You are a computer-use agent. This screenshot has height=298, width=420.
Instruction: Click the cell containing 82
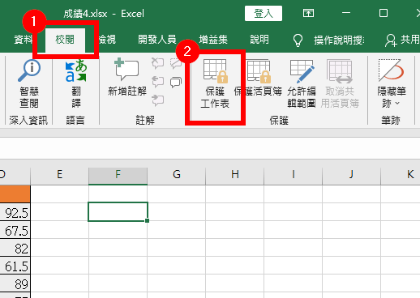pos(15,248)
